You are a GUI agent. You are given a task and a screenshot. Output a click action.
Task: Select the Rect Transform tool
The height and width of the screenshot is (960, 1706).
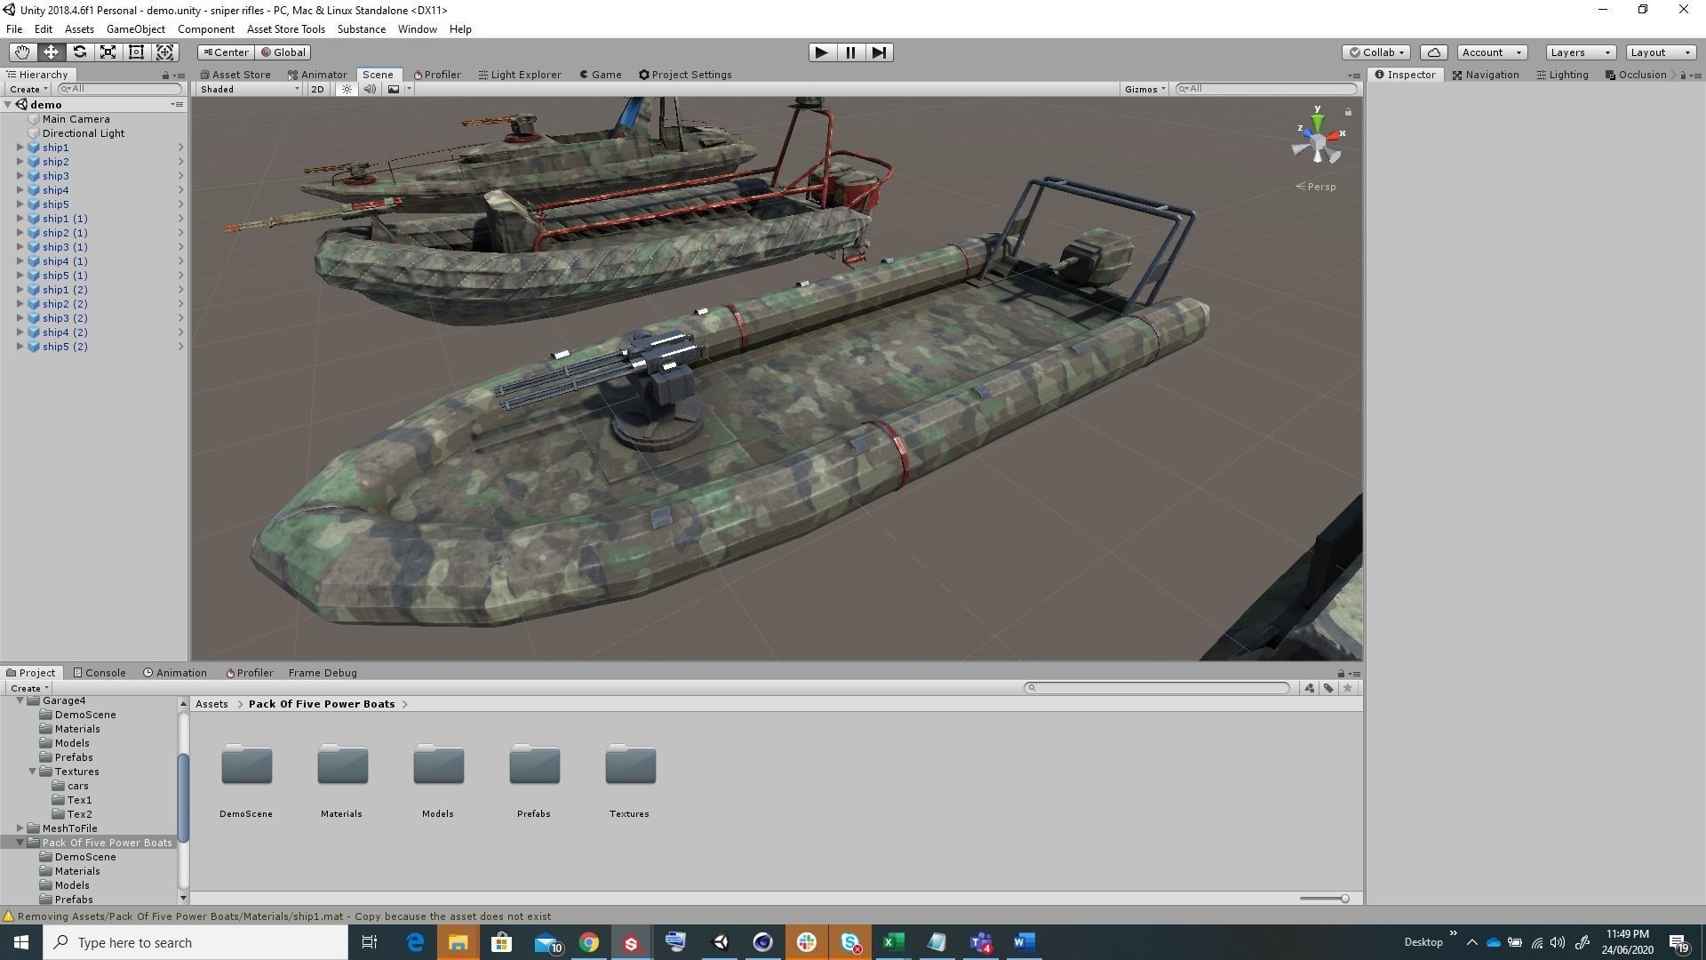pos(136,52)
